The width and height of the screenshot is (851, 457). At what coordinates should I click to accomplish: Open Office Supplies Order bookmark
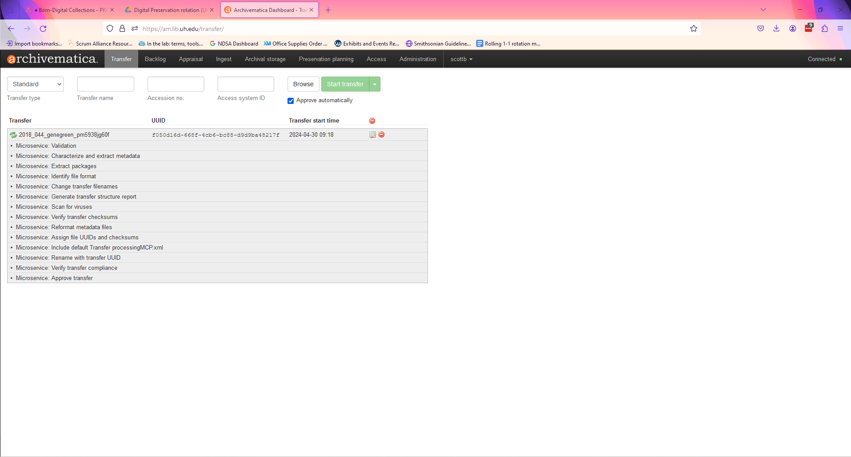pos(295,43)
